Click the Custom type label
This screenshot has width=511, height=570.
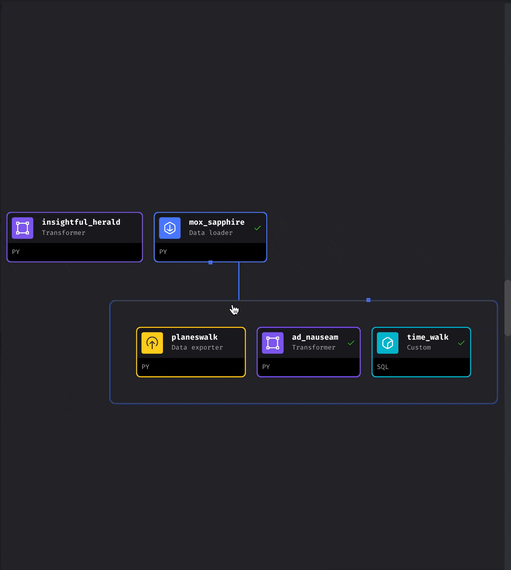point(419,347)
